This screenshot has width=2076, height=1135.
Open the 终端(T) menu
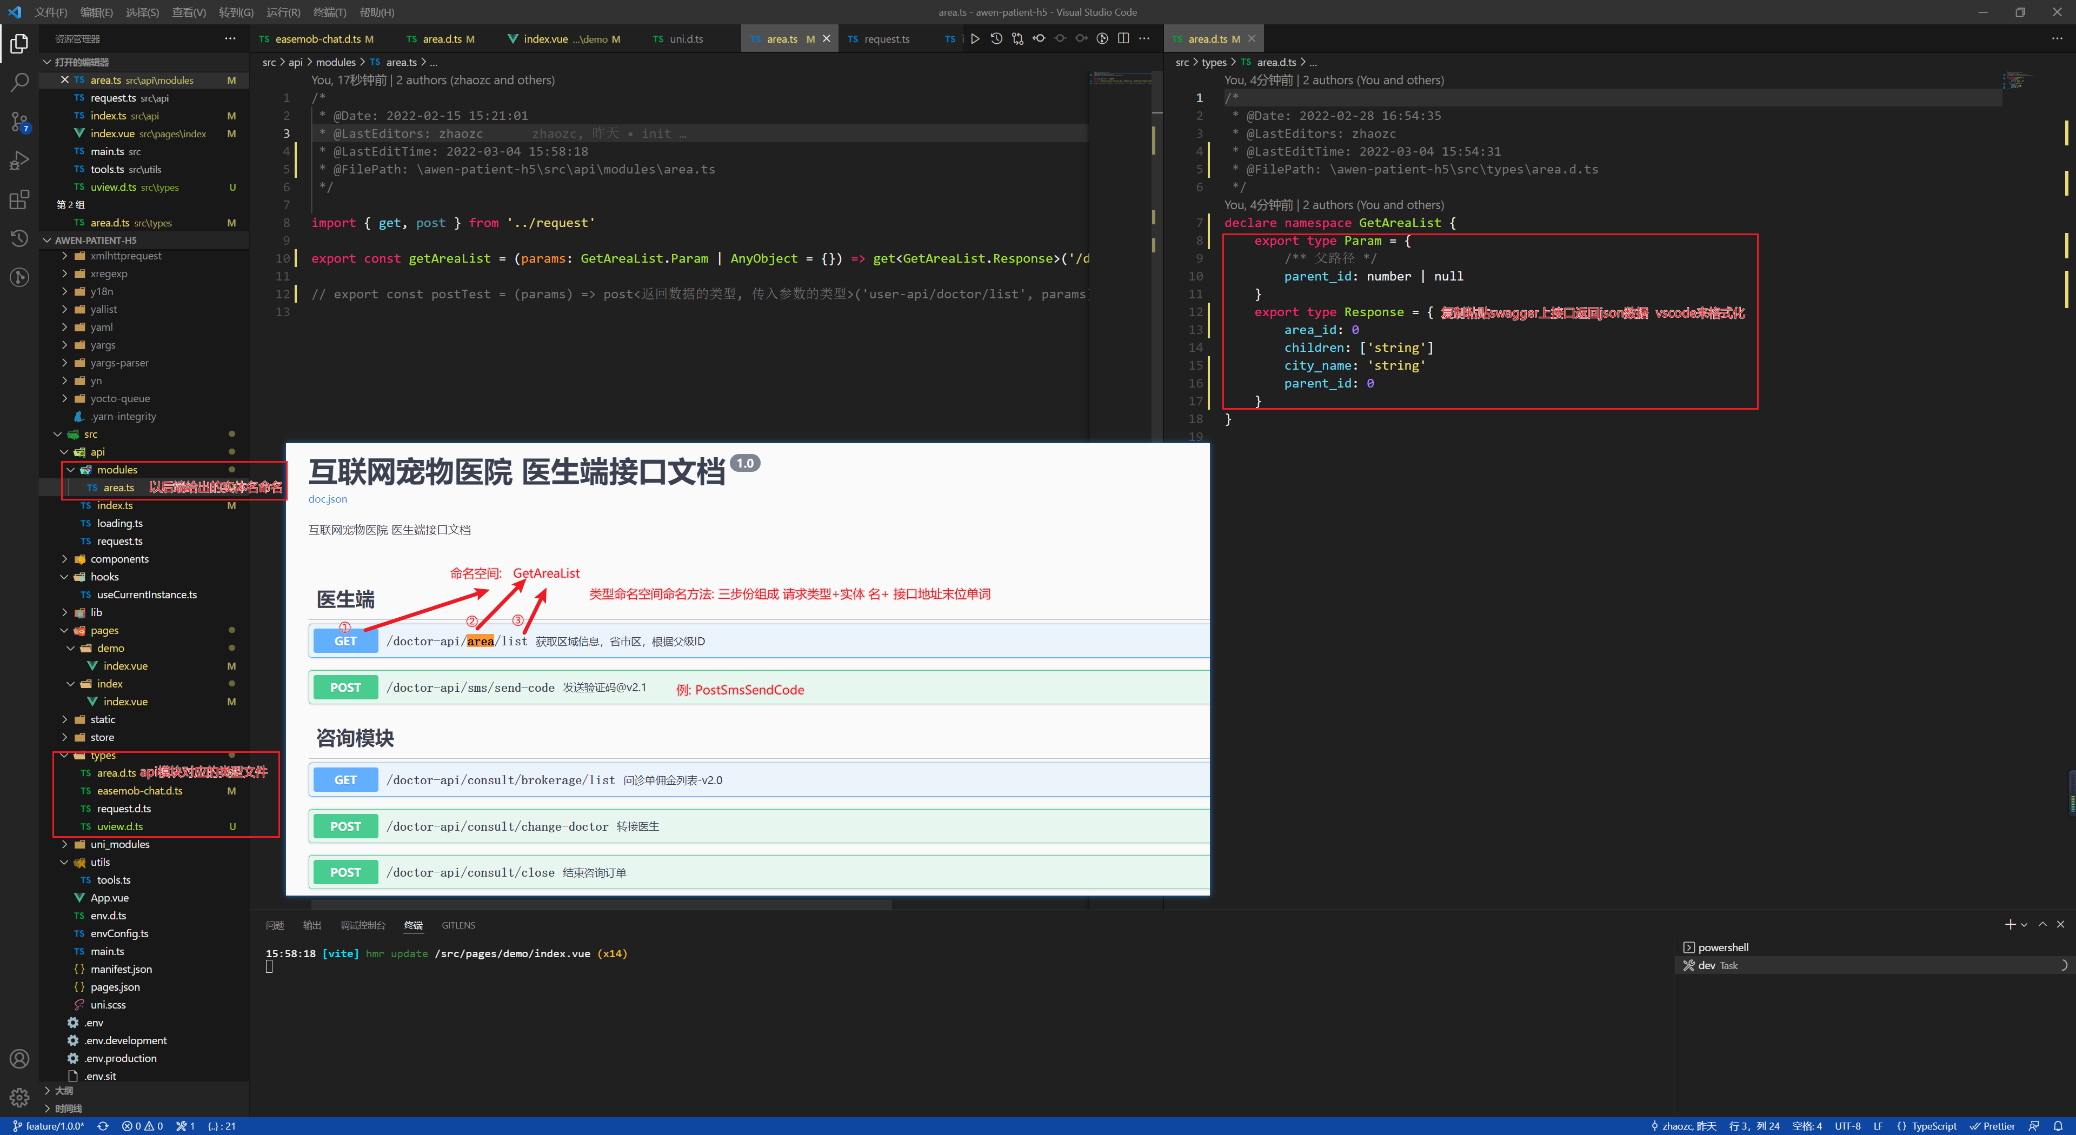pyautogui.click(x=330, y=12)
